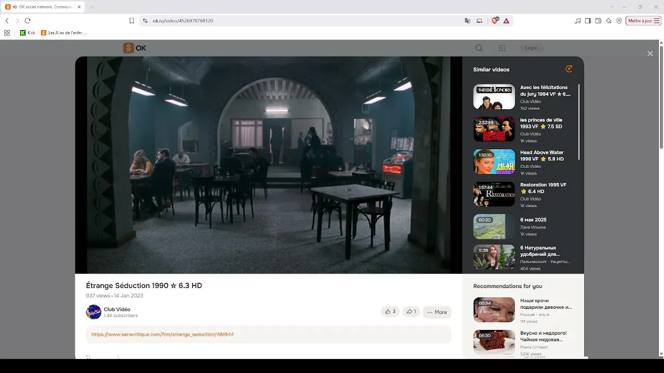This screenshot has width=664, height=373.
Task: Click the OK logo in the header
Action: pyautogui.click(x=135, y=48)
